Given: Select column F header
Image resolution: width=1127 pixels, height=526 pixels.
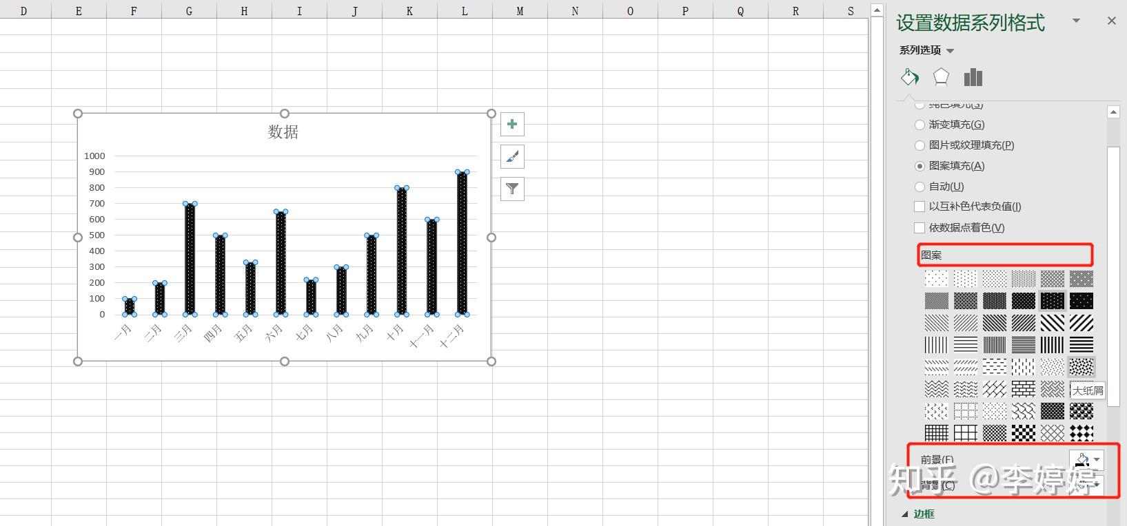Looking at the screenshot, I should (134, 10).
